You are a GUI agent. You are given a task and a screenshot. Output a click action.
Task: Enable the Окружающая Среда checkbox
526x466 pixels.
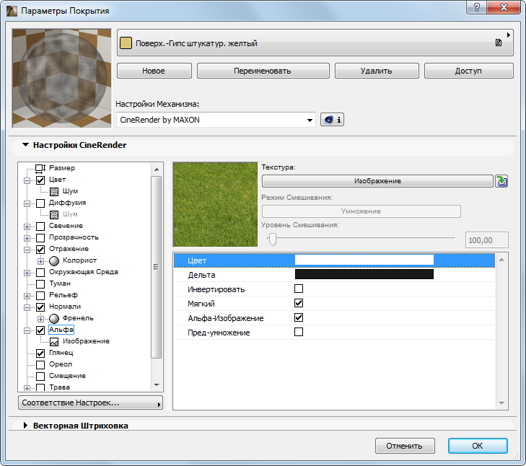pos(40,273)
